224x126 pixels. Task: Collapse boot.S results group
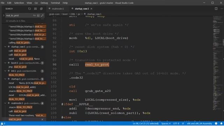(5, 63)
